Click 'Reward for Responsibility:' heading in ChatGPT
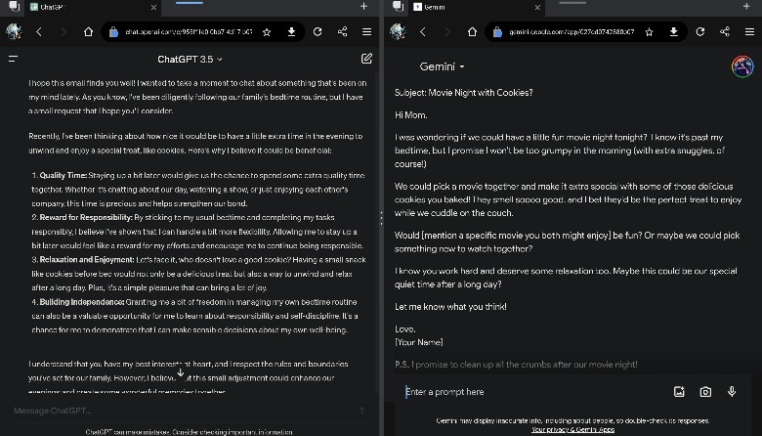Screen dimensions: 762x436 pyautogui.click(x=86, y=217)
